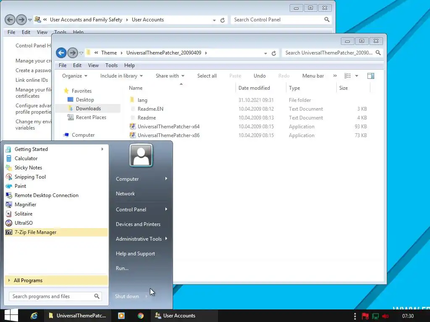The image size is (430, 322).
Task: Go forward in the Theme explorer window
Action: tap(72, 53)
